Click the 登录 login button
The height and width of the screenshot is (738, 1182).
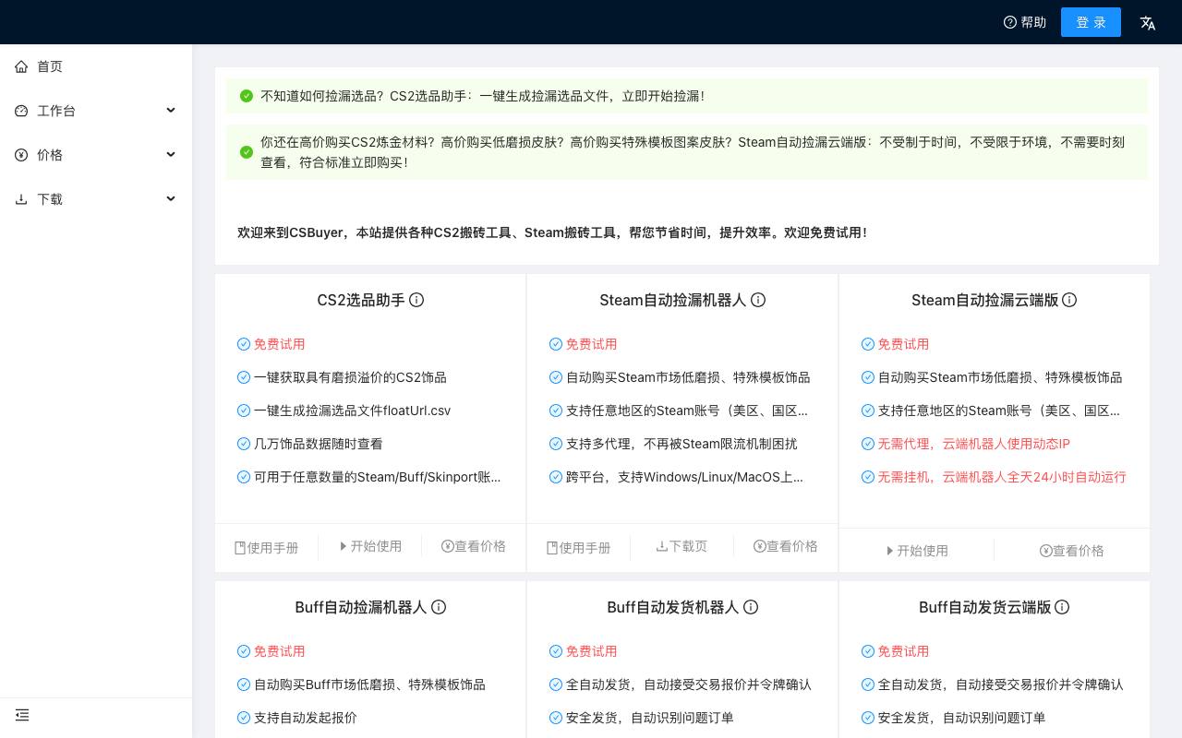1091,22
